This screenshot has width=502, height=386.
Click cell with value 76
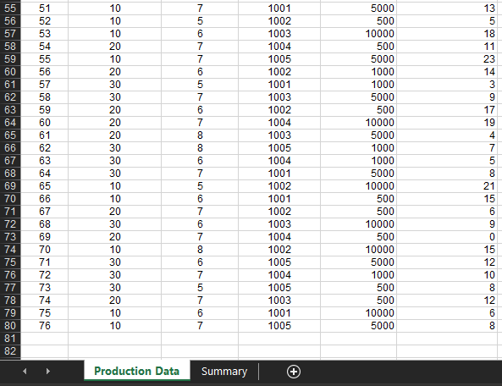(45, 326)
